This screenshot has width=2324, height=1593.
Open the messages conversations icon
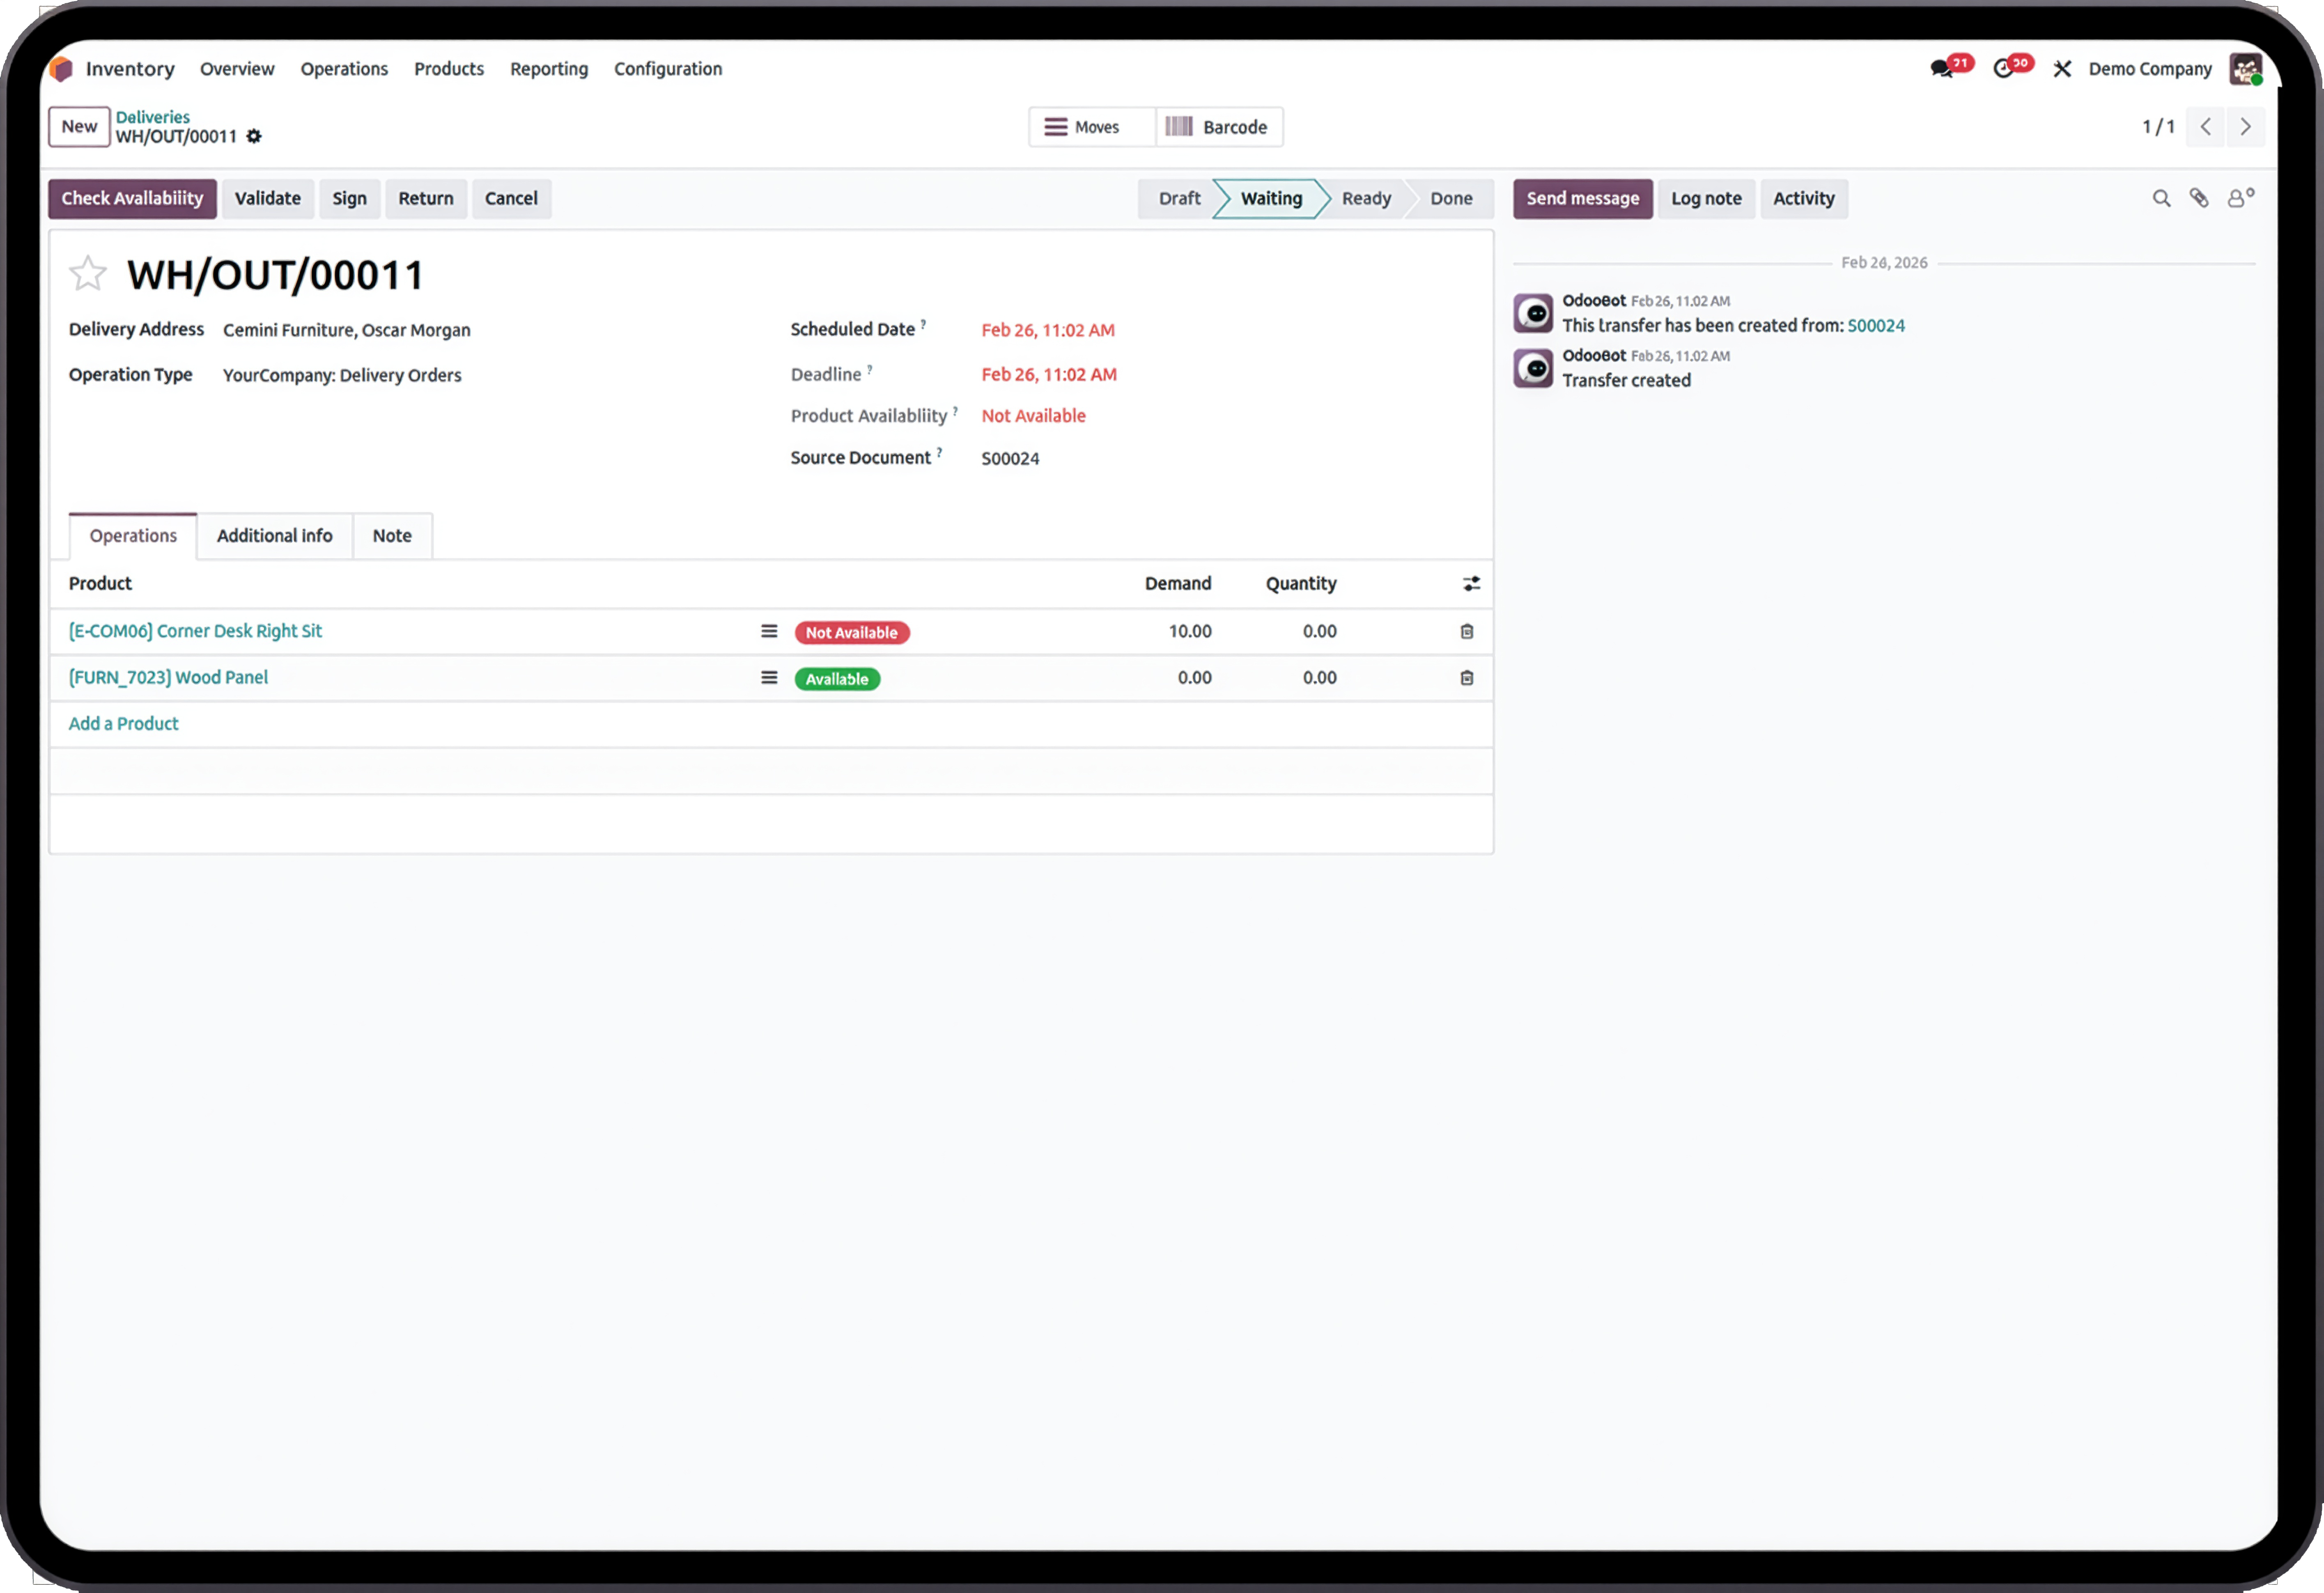pyautogui.click(x=1941, y=69)
